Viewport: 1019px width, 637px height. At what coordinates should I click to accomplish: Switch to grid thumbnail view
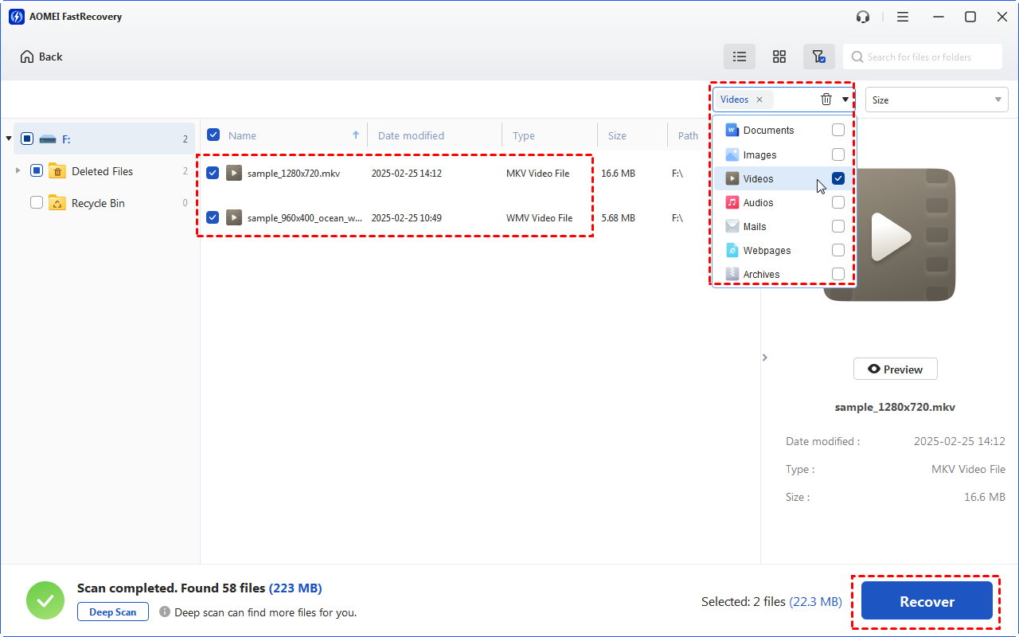[779, 57]
